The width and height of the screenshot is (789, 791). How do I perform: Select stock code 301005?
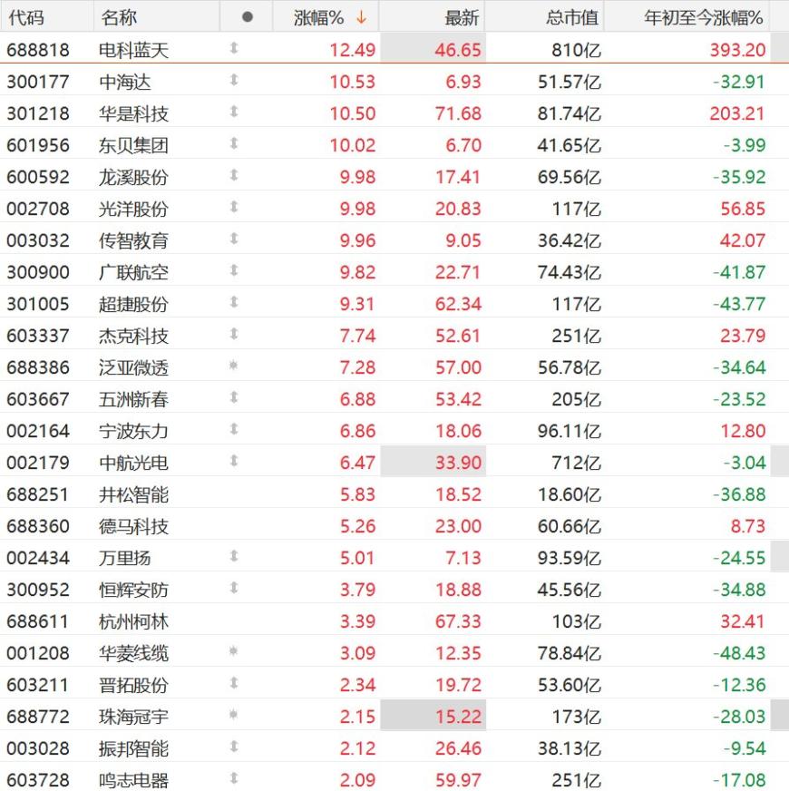coord(38,304)
